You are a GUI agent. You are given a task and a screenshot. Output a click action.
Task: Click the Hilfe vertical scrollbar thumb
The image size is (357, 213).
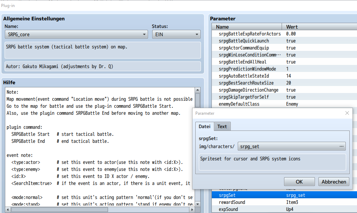(x=198, y=100)
